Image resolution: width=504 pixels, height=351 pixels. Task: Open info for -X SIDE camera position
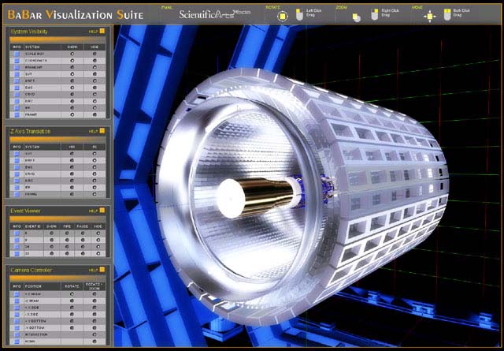click(17, 314)
